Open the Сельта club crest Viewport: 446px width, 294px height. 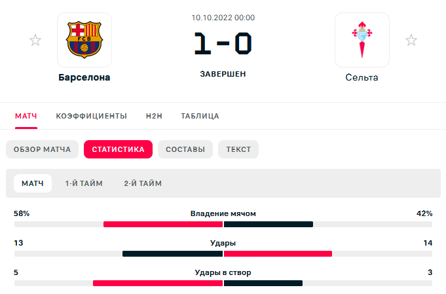point(362,40)
